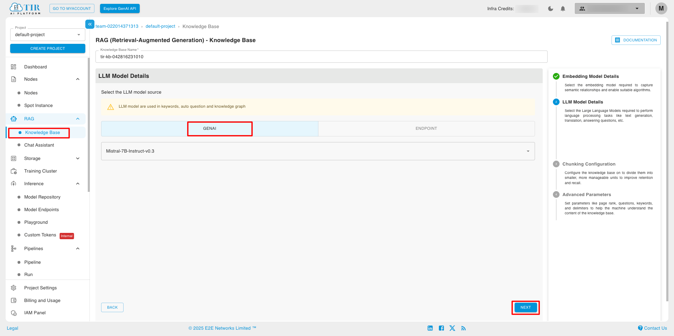Open the Project default-project dropdown
The width and height of the screenshot is (674, 336).
(x=48, y=35)
